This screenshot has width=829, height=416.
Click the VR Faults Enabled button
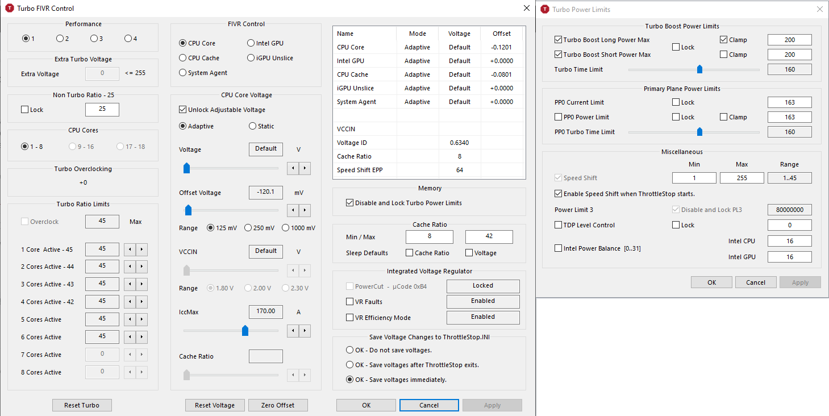pyautogui.click(x=483, y=301)
